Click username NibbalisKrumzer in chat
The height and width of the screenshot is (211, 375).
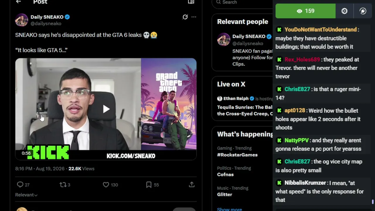tap(305, 183)
